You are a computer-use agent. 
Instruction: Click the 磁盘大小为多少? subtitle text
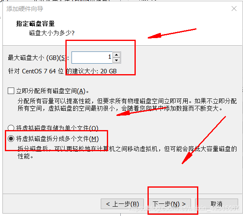coord(52,33)
